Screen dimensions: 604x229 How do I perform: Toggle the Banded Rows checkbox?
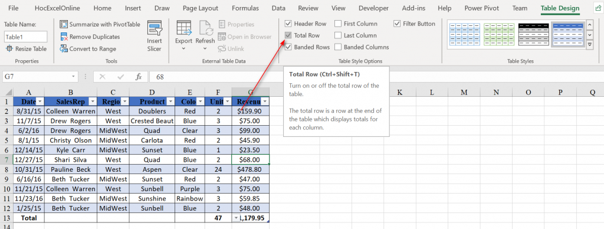288,47
